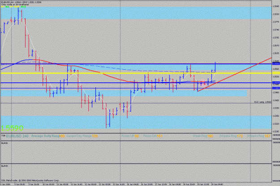Click the '9 Jun 08:00' time axis label
The width and height of the screenshot is (280, 186).
point(19,184)
